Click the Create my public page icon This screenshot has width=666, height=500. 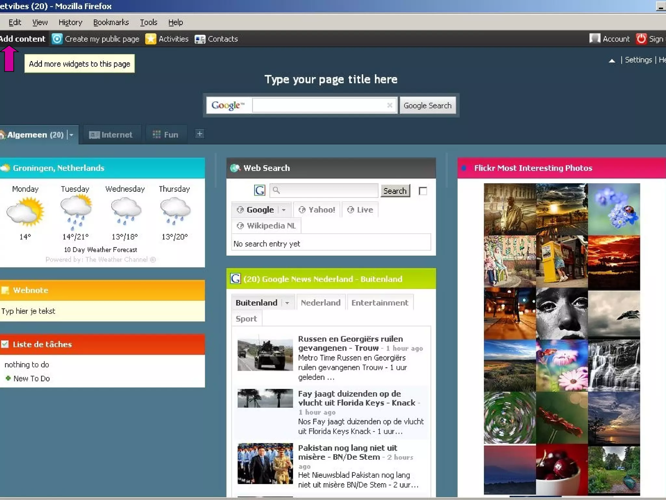tap(57, 39)
